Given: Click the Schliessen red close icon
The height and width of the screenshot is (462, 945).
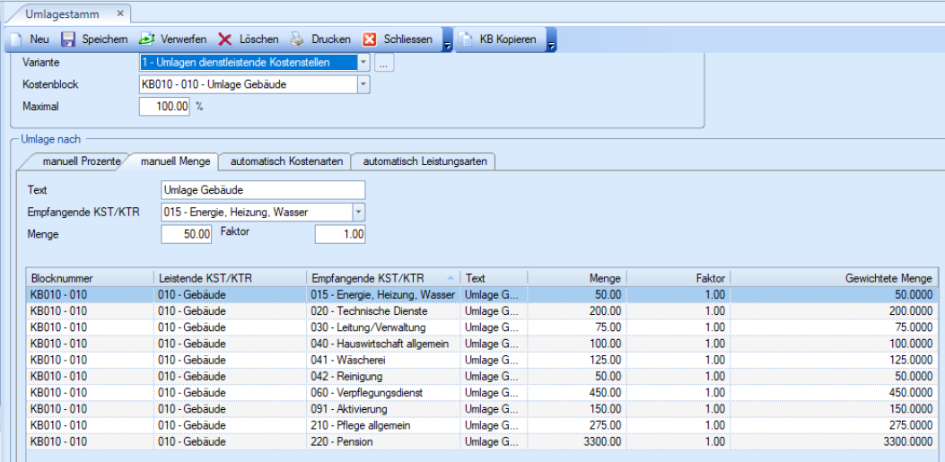Looking at the screenshot, I should click(x=369, y=39).
